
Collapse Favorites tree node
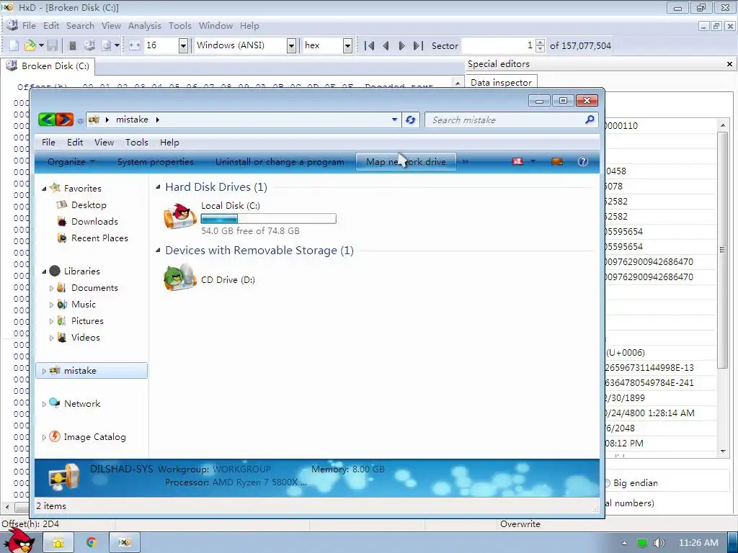tap(44, 189)
